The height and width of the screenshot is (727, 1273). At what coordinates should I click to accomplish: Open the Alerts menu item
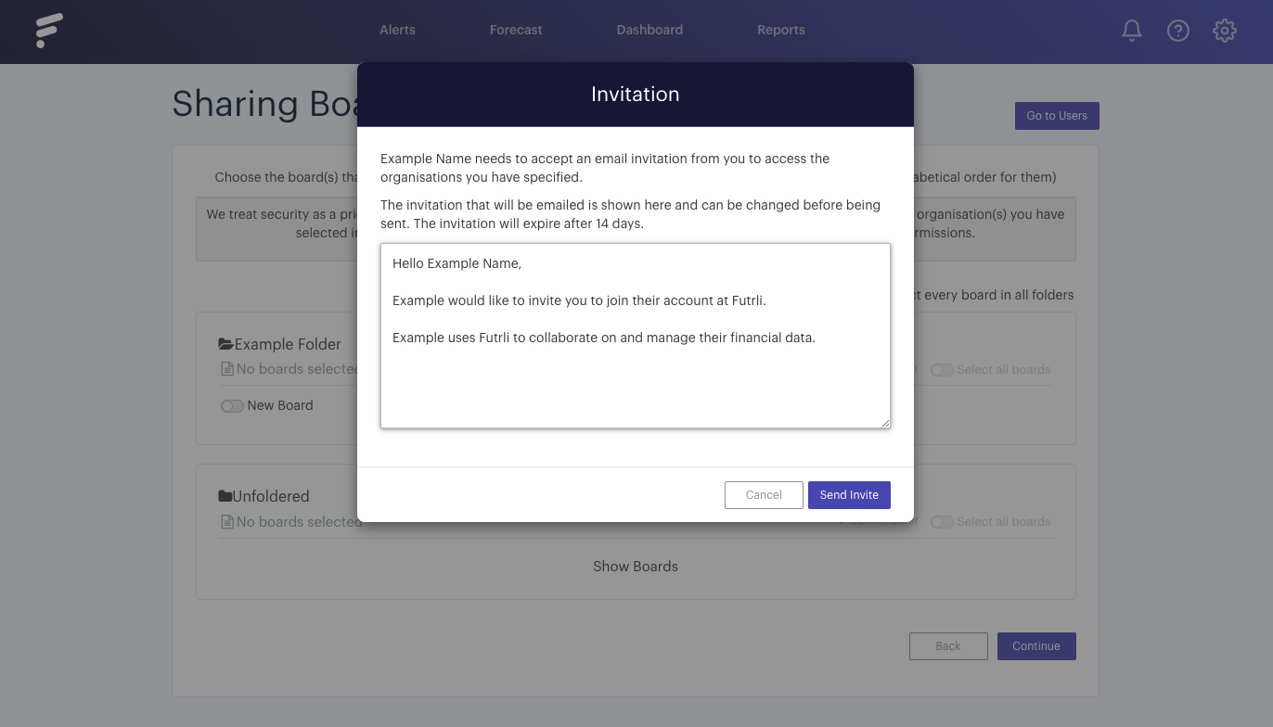click(x=397, y=30)
